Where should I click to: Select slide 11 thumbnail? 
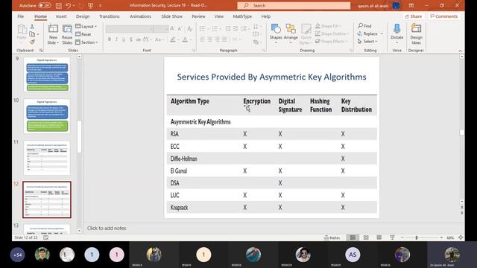(47, 158)
